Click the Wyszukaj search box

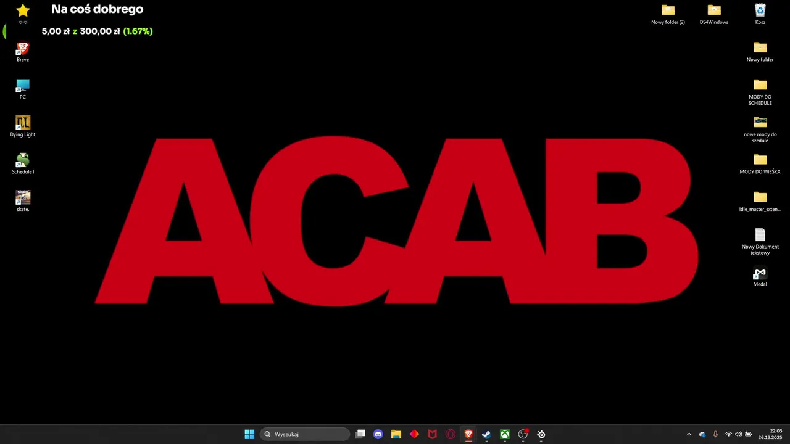[305, 434]
